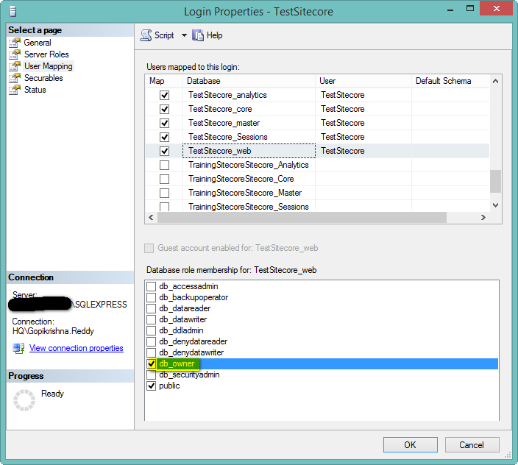Viewport: 518px width, 465px height.
Task: Check the TrainingSitecoreSitecore_Core map checkbox
Action: (x=164, y=179)
